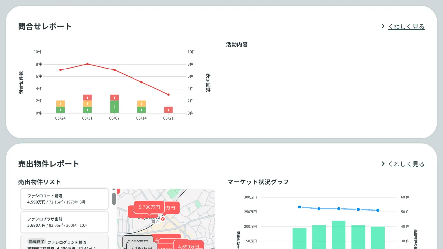The width and height of the screenshot is (443, 249).
Task: Click the yellow bar segment at 06/14
Action: [x=141, y=104]
